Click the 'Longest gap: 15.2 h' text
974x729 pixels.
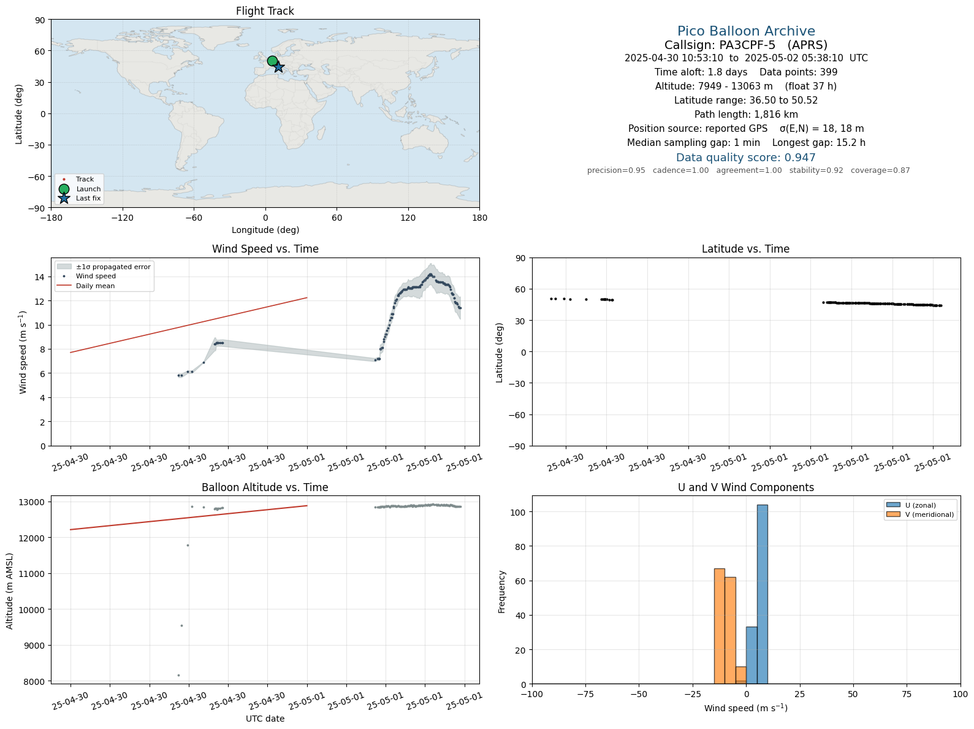(x=819, y=143)
